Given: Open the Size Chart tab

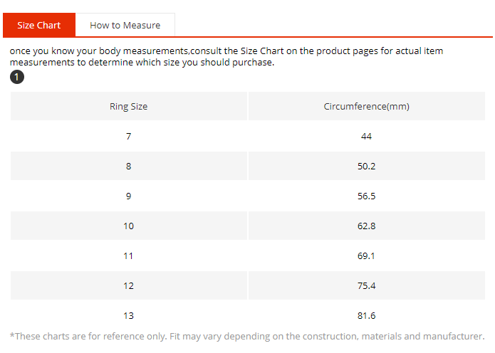Looking at the screenshot, I should point(39,25).
